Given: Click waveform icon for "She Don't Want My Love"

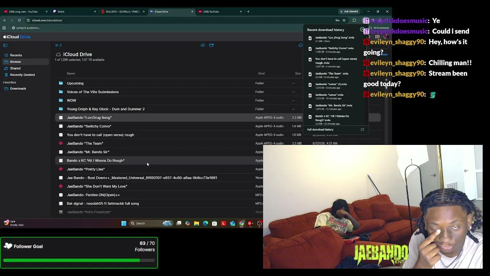Looking at the screenshot, I should [61, 186].
